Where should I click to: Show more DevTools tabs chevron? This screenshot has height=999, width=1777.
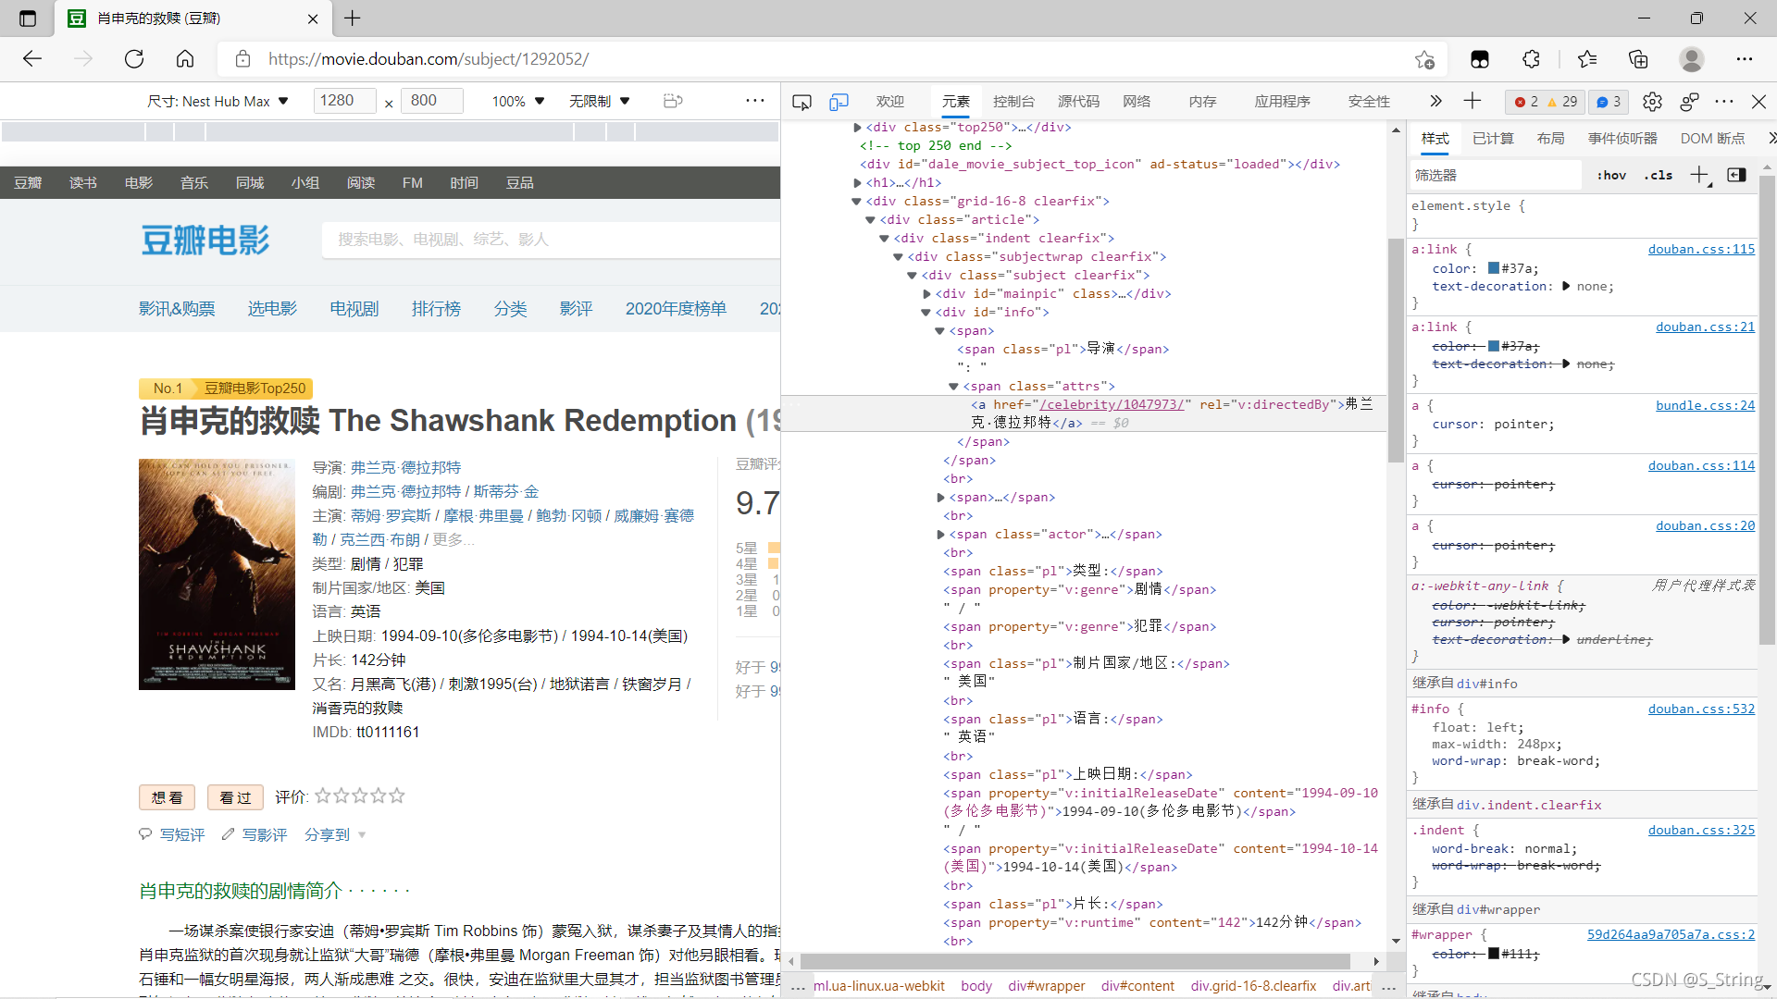tap(1435, 101)
